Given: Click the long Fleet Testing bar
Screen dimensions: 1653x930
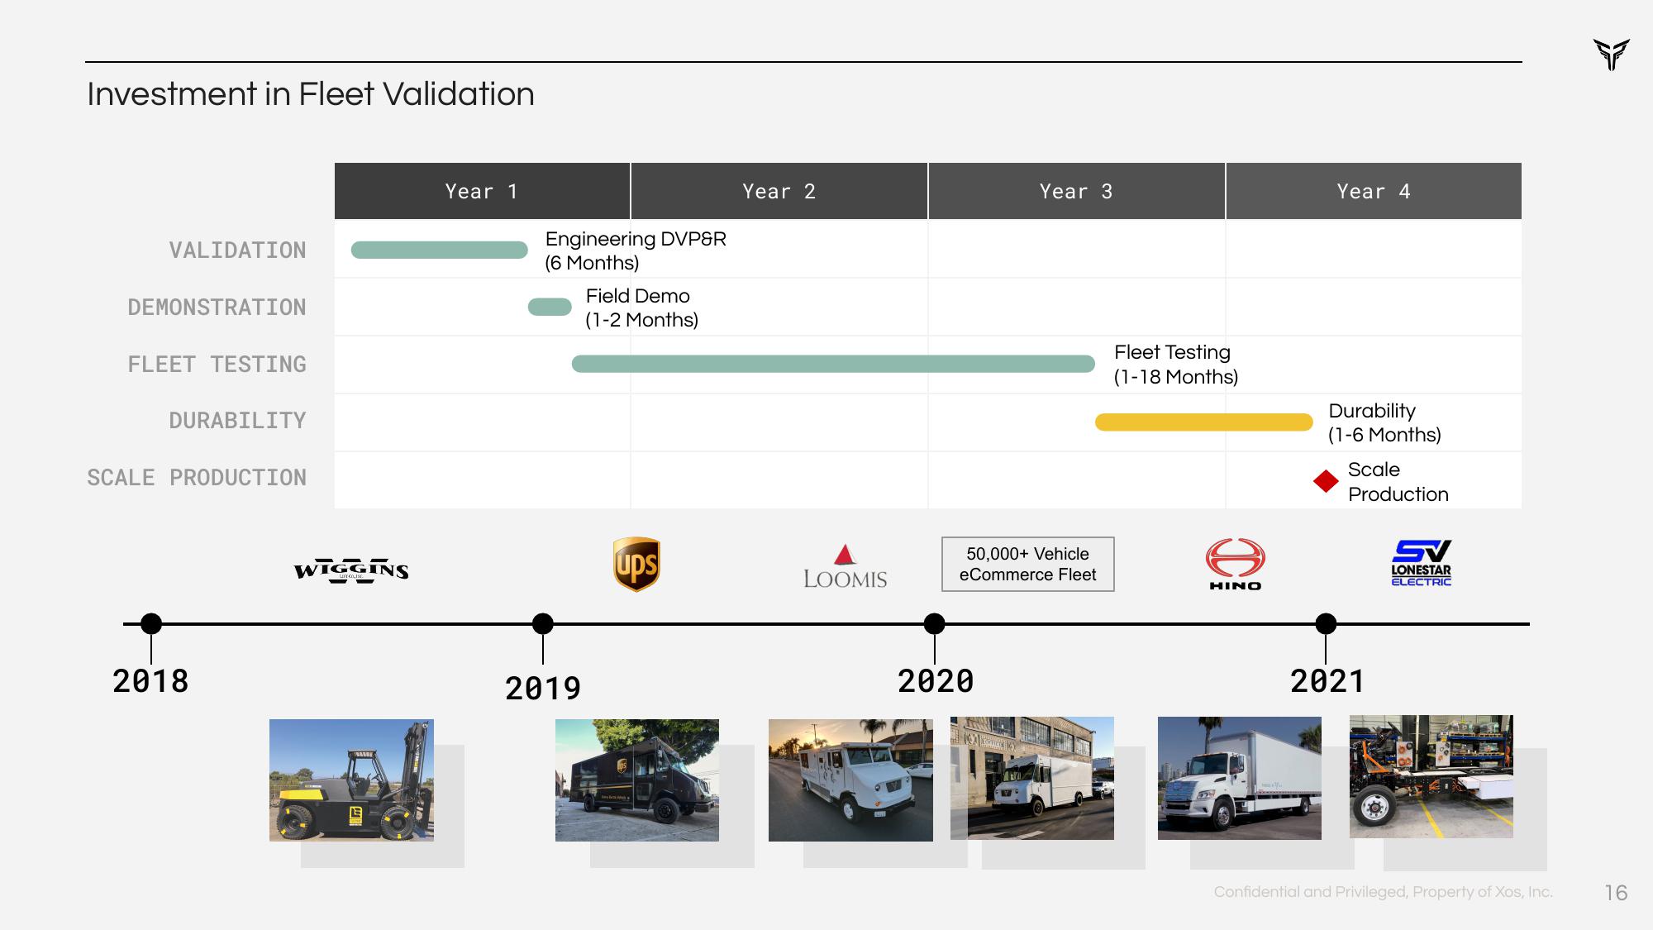Looking at the screenshot, I should click(833, 364).
